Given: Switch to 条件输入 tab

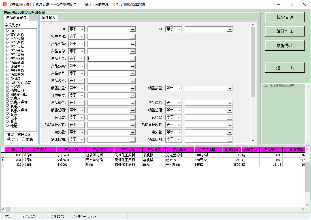Looking at the screenshot, I should point(49,18).
